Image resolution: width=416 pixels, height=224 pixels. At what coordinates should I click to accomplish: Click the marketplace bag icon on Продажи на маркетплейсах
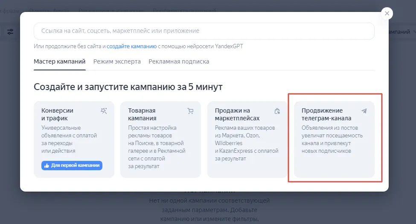pos(277,111)
